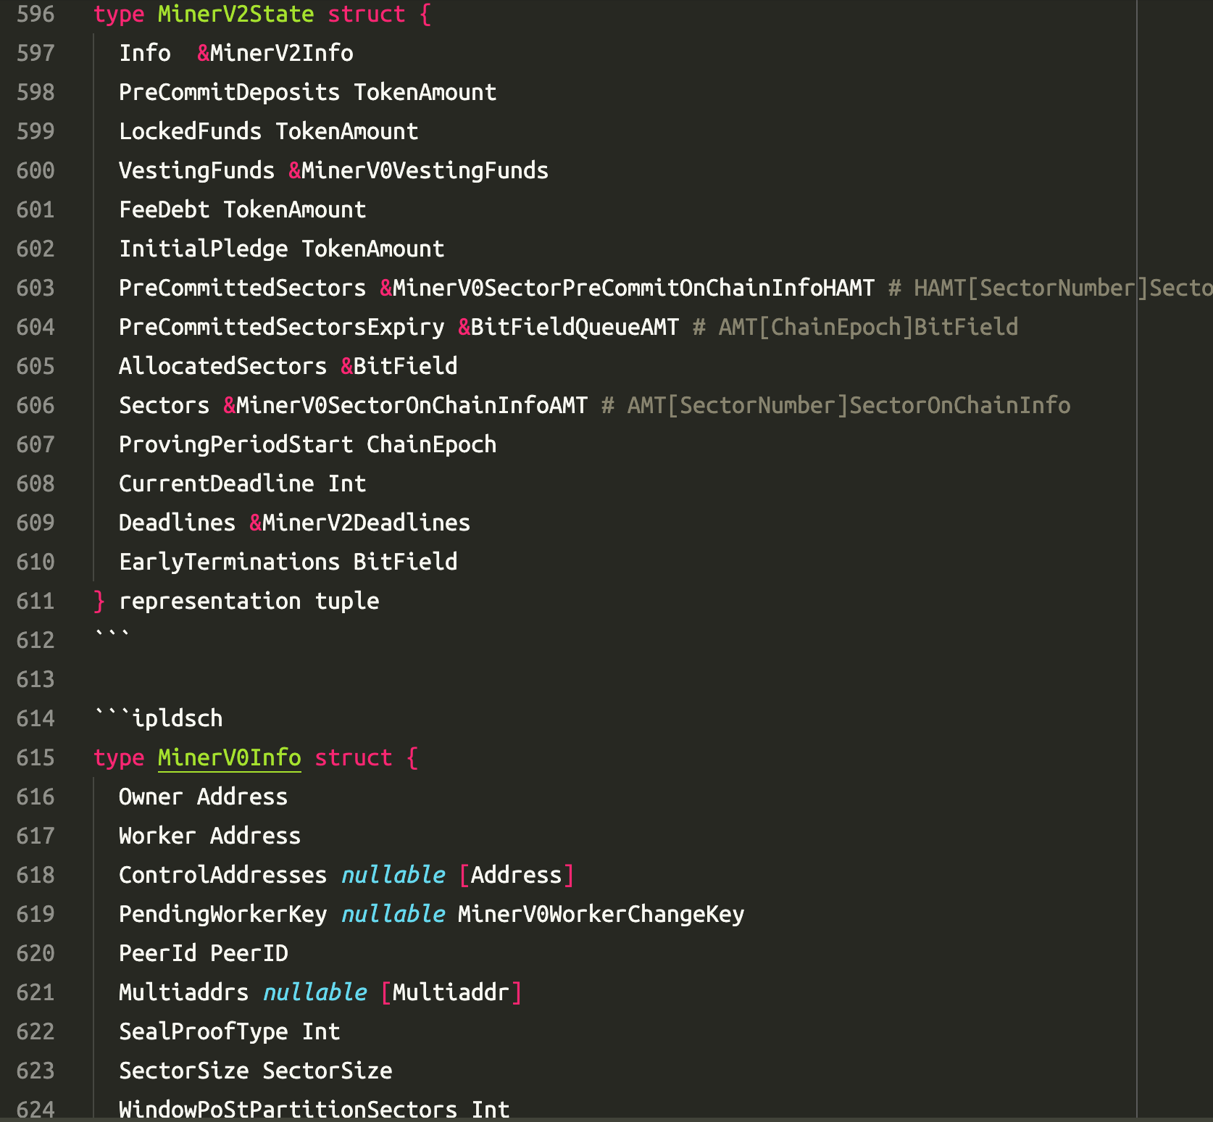
Task: Click the SectorSize field name on line 623
Action: click(184, 1071)
